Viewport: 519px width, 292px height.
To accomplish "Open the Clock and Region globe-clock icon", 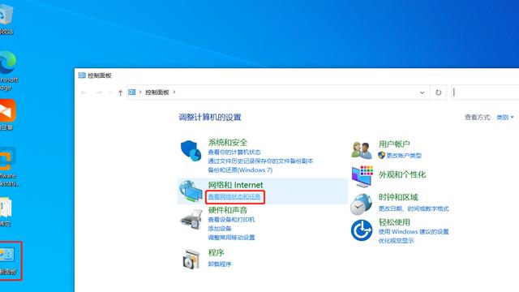I will [x=362, y=204].
